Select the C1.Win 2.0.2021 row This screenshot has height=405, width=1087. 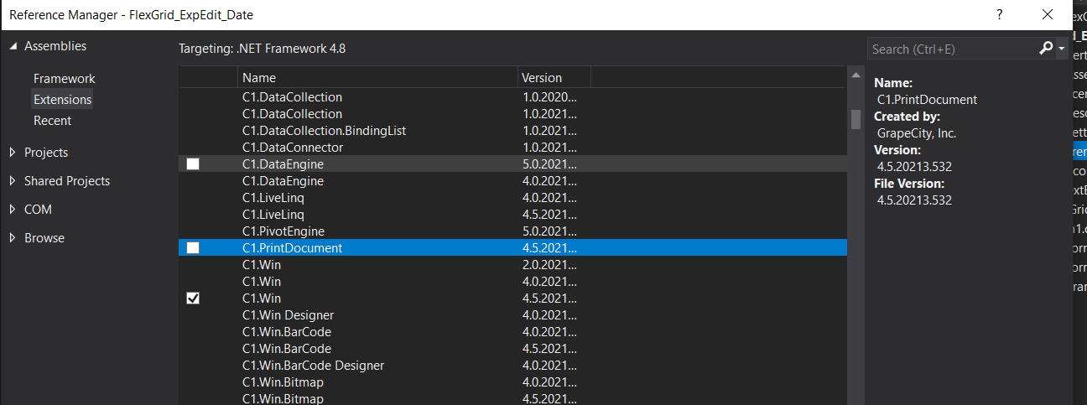click(512, 265)
